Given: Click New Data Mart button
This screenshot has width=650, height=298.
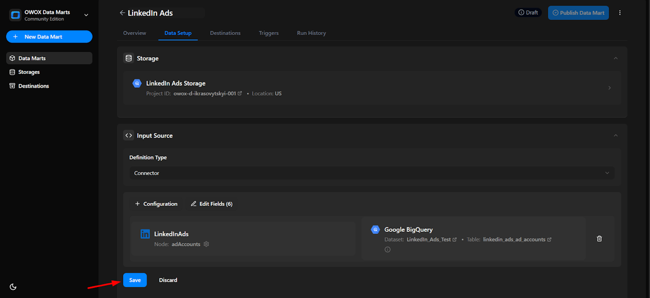Looking at the screenshot, I should coord(49,37).
